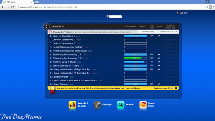
Task: Click the browser forward arrow
Action: click(x=8, y=7)
